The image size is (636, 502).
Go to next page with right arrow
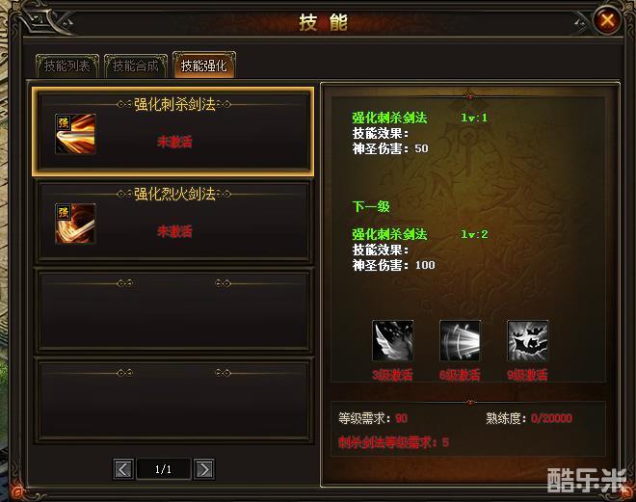pos(203,469)
